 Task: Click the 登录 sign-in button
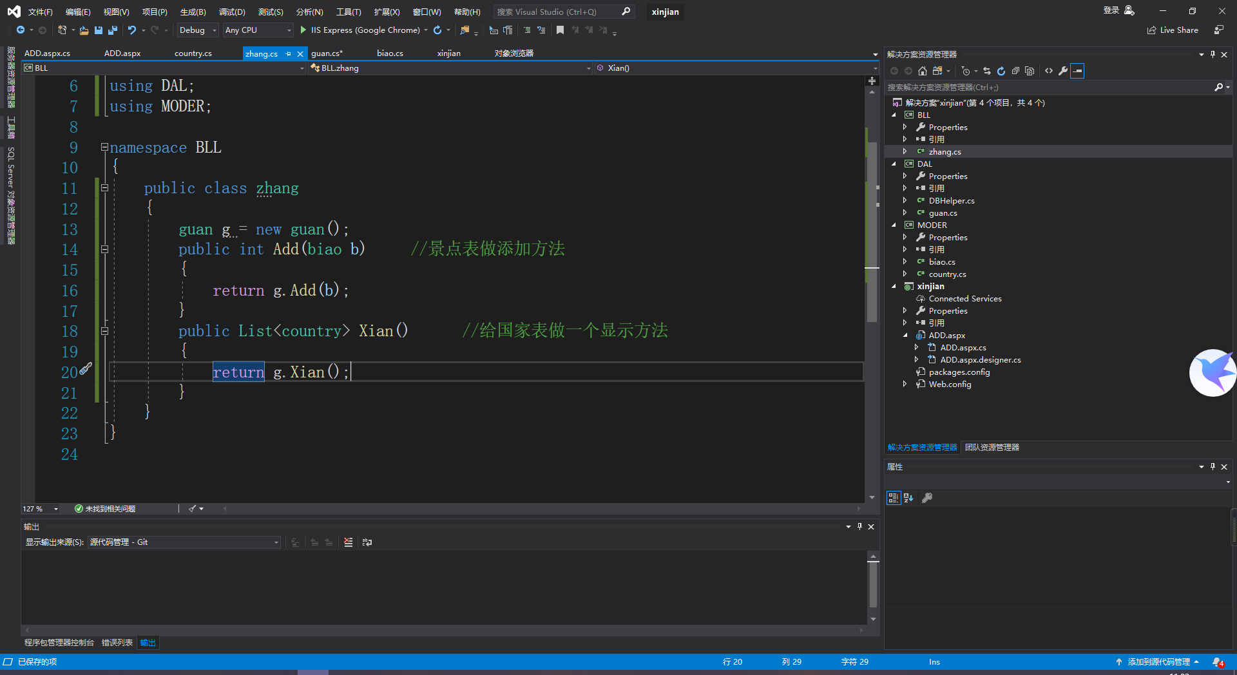coord(1118,10)
